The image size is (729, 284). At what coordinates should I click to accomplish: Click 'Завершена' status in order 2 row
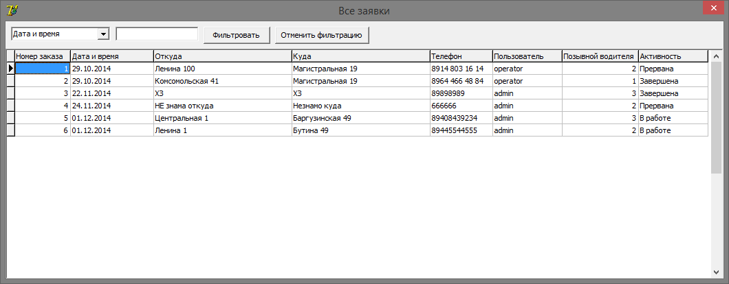click(673, 81)
